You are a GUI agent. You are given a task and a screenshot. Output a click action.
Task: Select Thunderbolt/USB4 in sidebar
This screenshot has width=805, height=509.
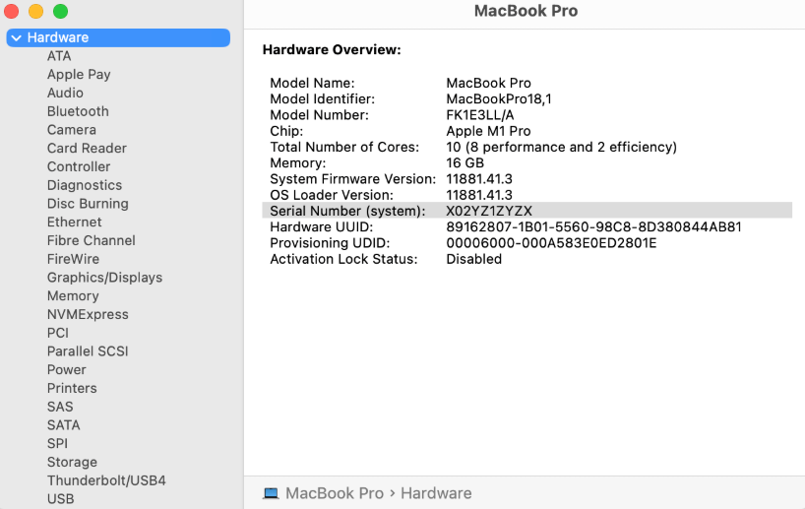click(x=106, y=480)
